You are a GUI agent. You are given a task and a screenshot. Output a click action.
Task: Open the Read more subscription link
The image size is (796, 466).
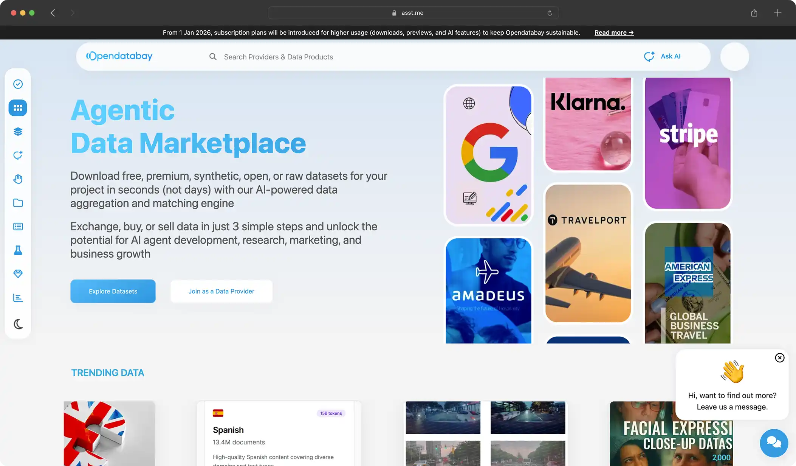click(613, 33)
